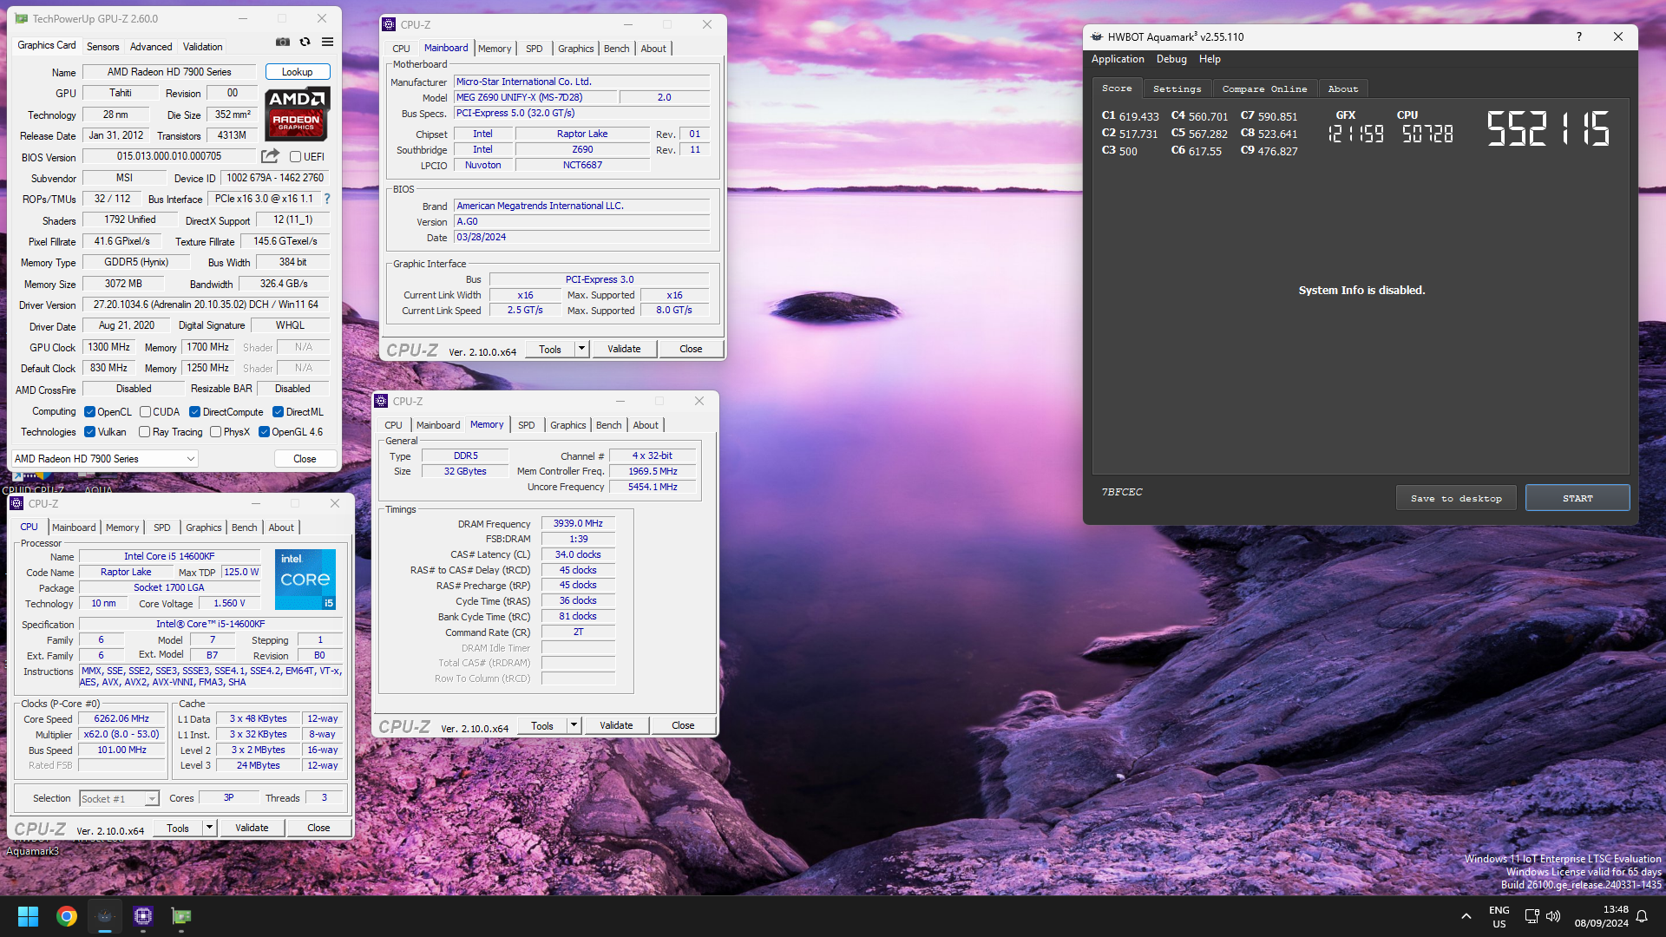The image size is (1666, 937).
Task: Open the volume tray icon
Action: click(1553, 916)
